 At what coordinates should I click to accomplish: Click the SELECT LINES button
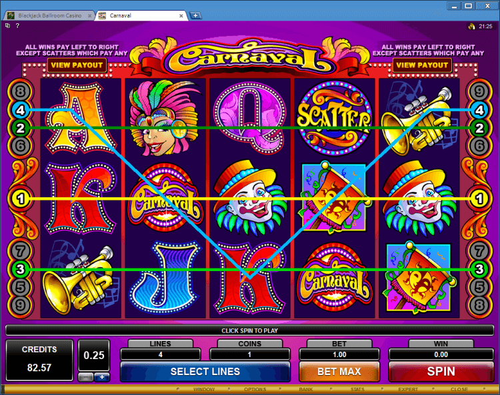(205, 372)
